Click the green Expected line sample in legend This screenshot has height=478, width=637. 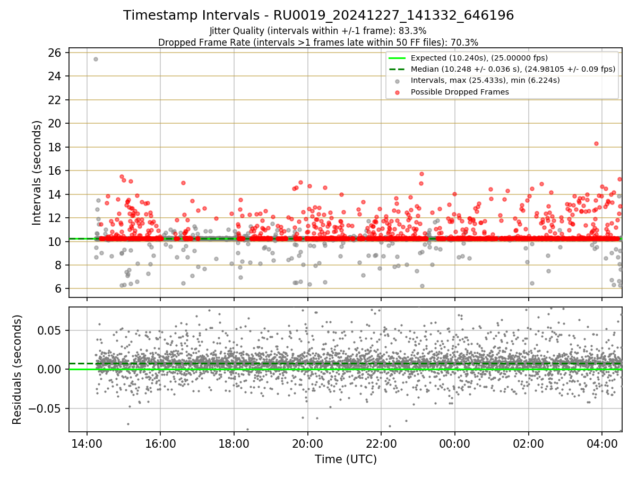coord(397,58)
